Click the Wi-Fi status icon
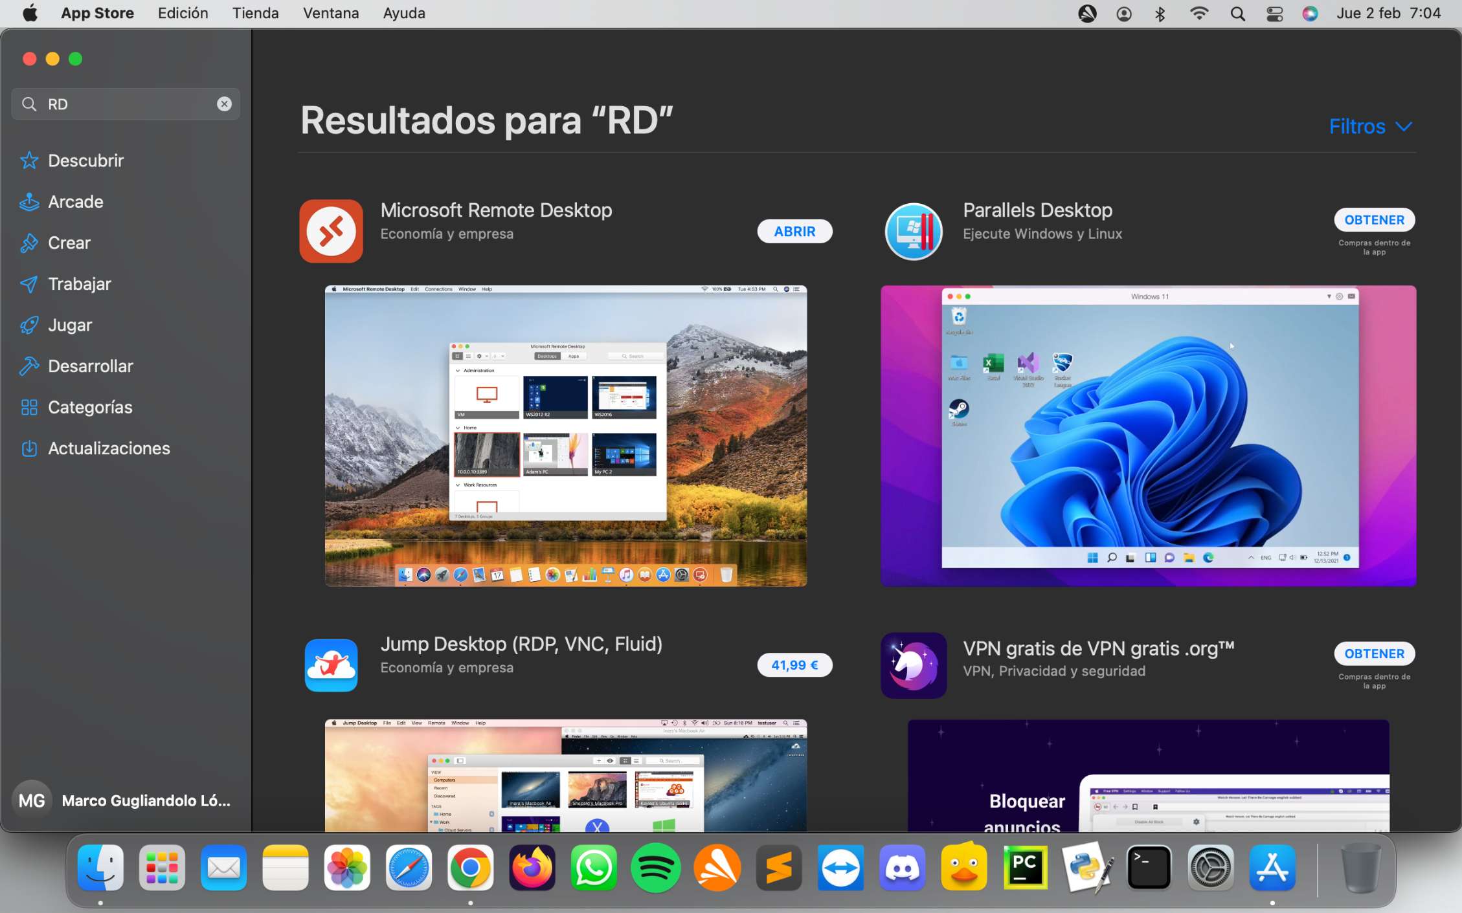1462x913 pixels. 1199,14
